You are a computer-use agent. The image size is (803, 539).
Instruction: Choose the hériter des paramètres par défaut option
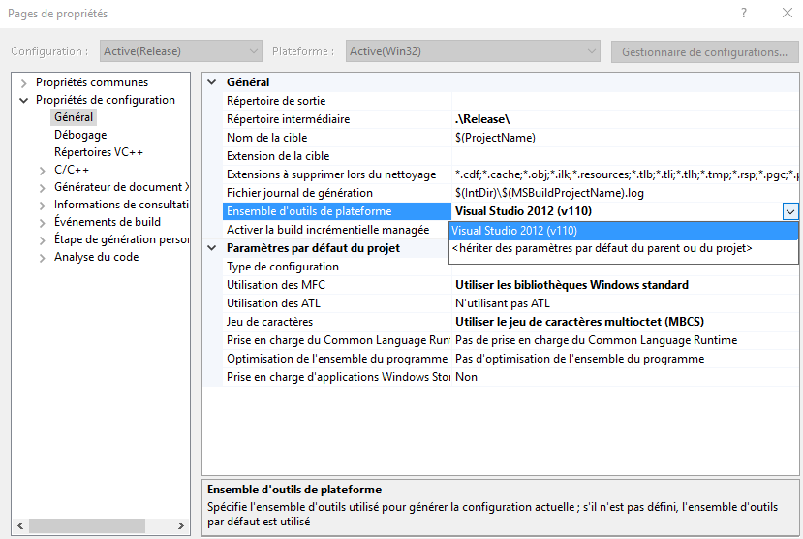[623, 248]
